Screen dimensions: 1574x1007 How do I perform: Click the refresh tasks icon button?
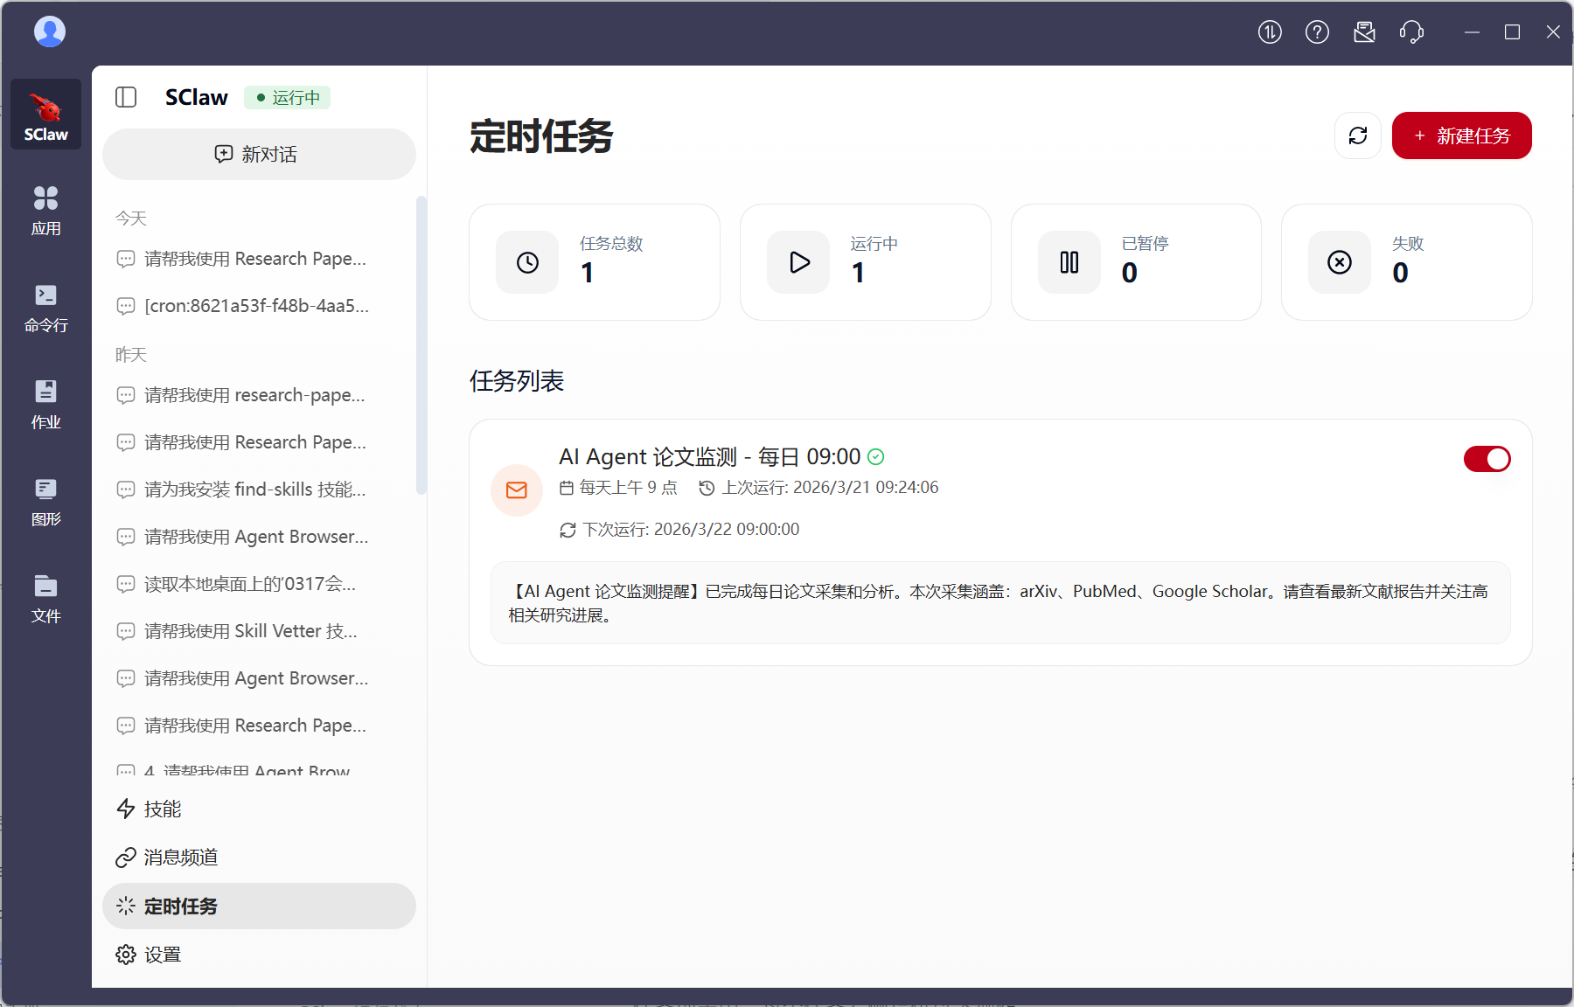tap(1357, 135)
